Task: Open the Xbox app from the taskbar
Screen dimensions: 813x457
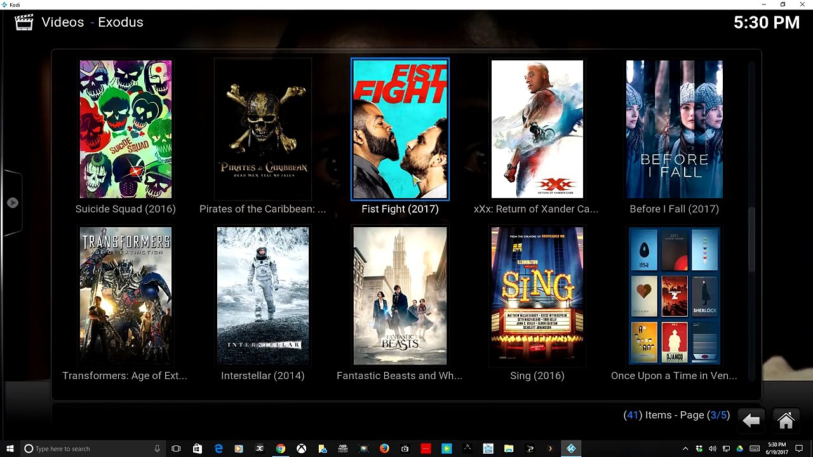Action: tap(301, 449)
